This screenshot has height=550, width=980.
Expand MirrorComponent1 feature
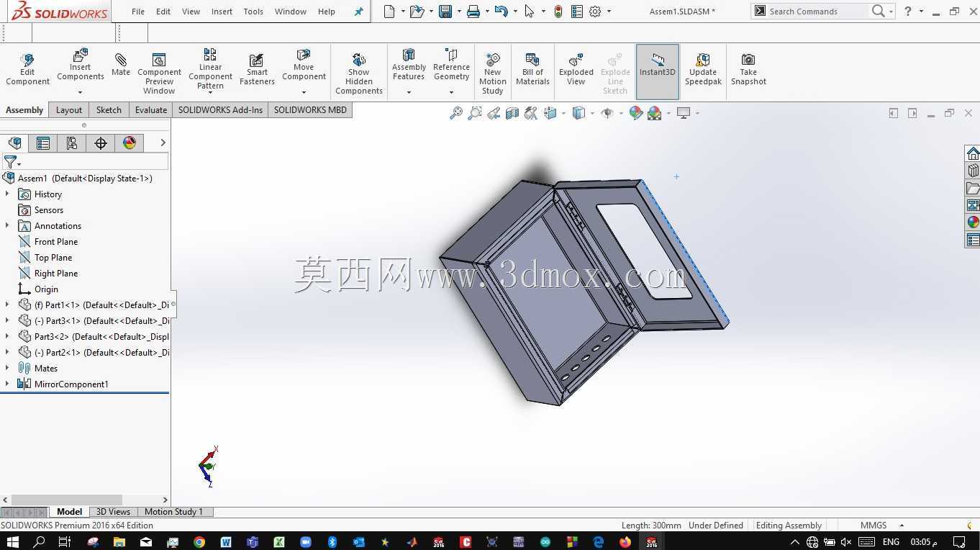tap(7, 384)
